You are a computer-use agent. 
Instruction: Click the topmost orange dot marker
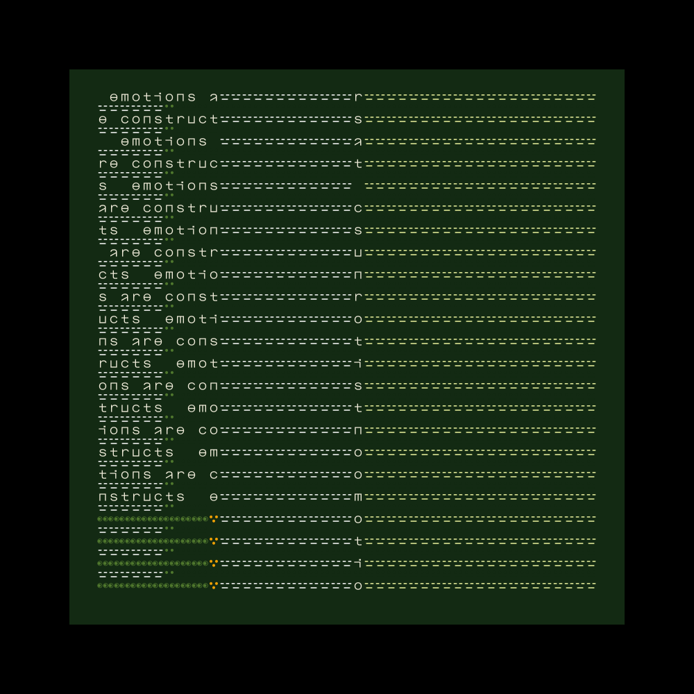[x=214, y=518]
